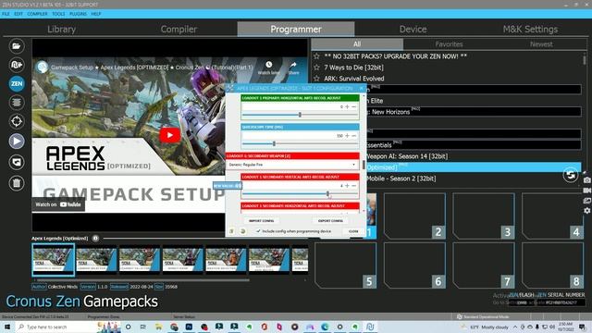Click the Close button in the configuration dialog
592x333 pixels.
pyautogui.click(x=353, y=231)
